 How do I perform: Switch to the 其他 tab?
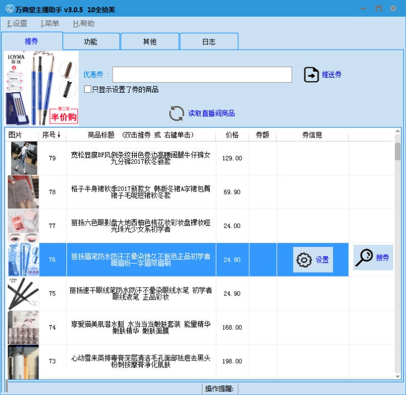click(149, 42)
